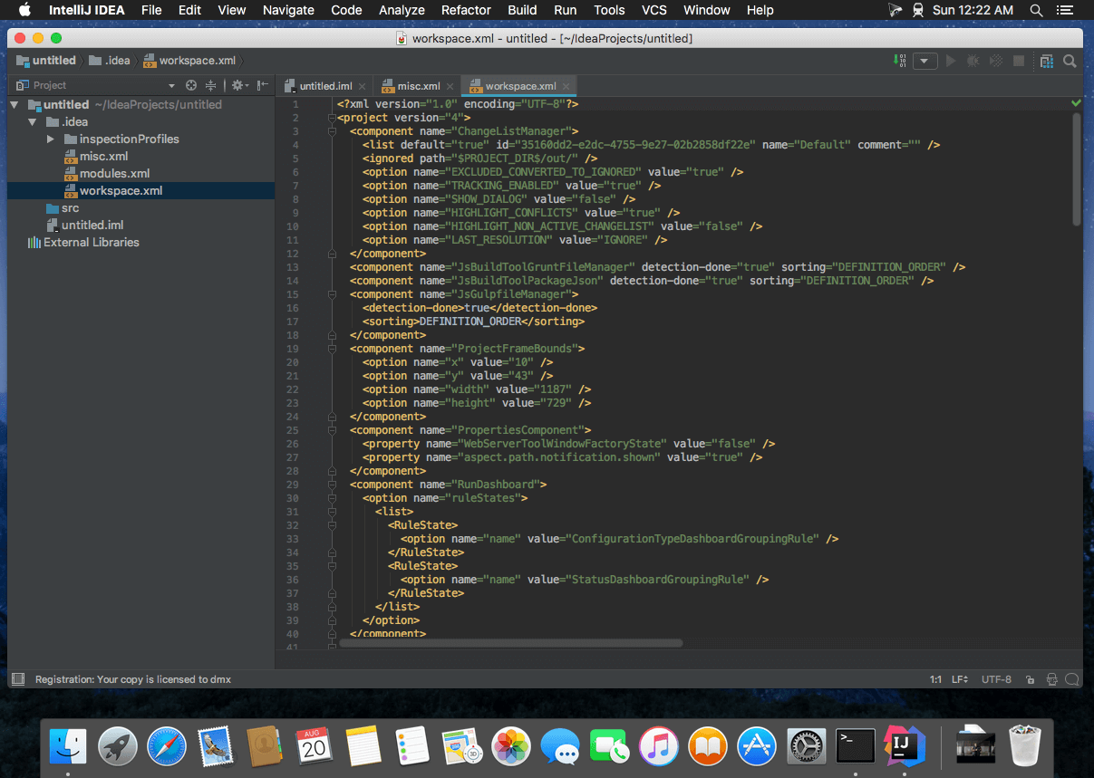Click the editor vertical scrollbar

click(x=1076, y=168)
